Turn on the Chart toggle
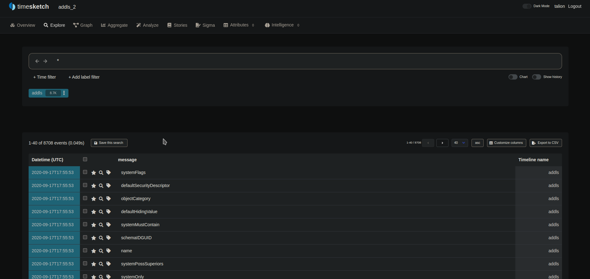The image size is (590, 279). [x=513, y=77]
